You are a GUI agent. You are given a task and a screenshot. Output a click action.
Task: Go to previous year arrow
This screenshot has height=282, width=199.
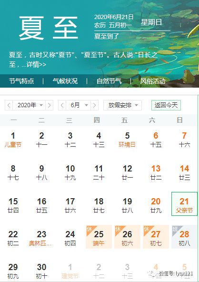point(9,105)
